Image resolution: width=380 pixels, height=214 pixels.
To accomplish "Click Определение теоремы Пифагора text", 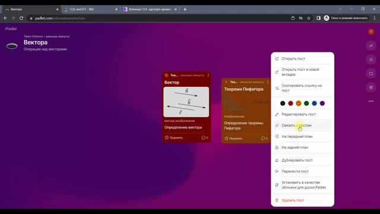I will coord(243,125).
